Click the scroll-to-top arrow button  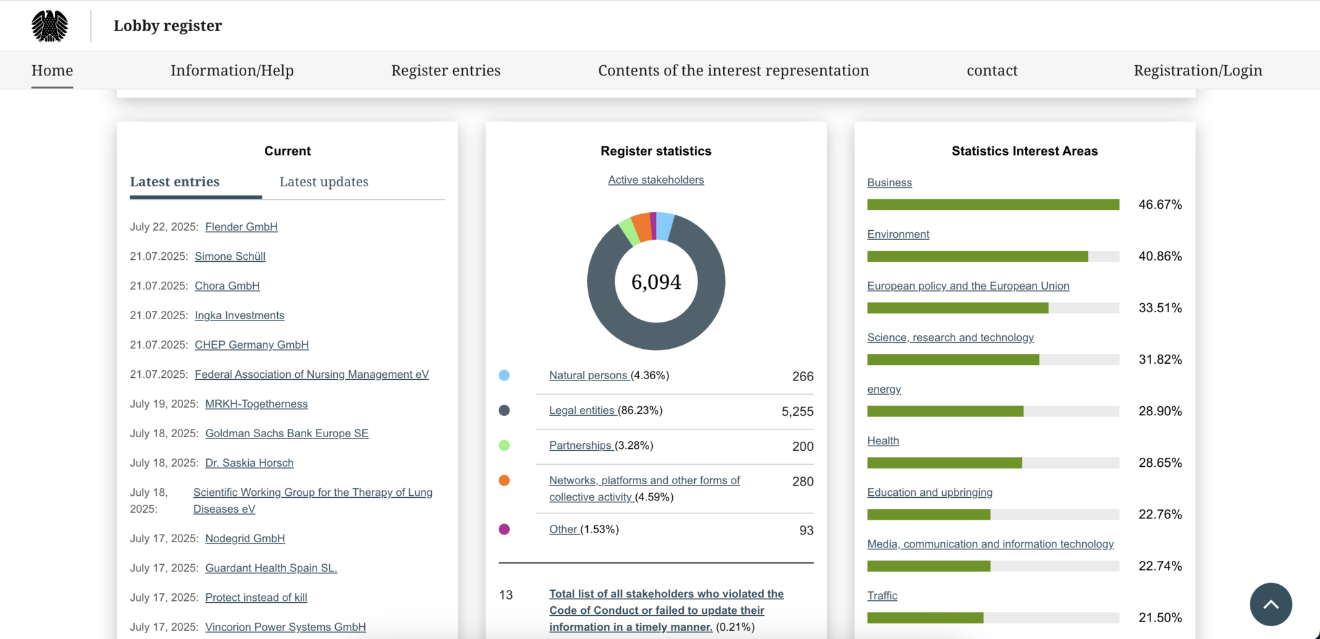tap(1270, 604)
